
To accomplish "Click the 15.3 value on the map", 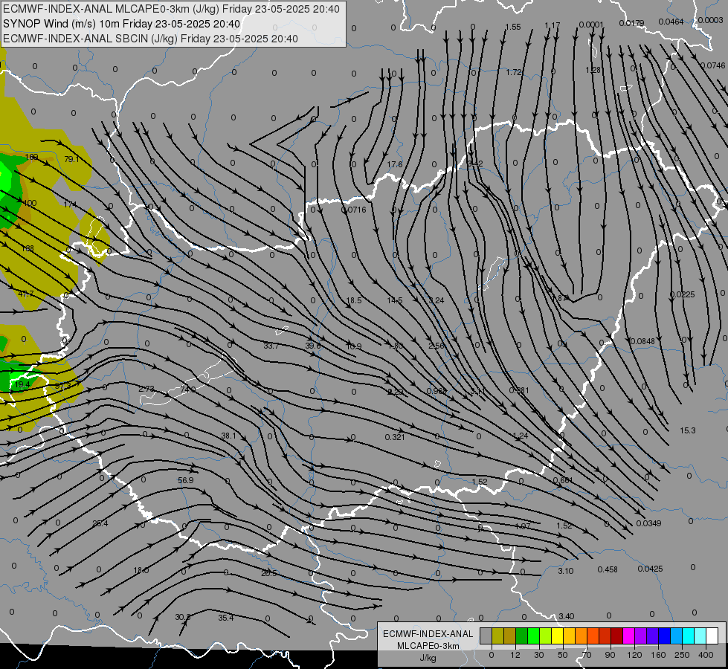I will [688, 431].
